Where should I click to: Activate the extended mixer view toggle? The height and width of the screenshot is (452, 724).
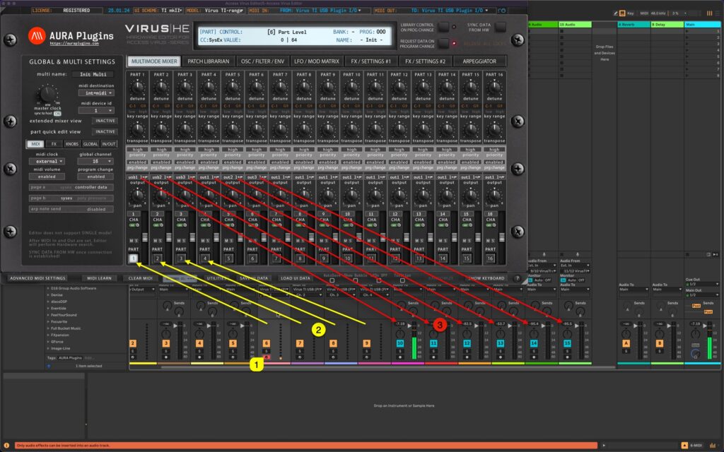pos(105,121)
